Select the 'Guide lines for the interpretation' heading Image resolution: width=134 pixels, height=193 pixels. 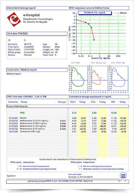click(x=68, y=159)
